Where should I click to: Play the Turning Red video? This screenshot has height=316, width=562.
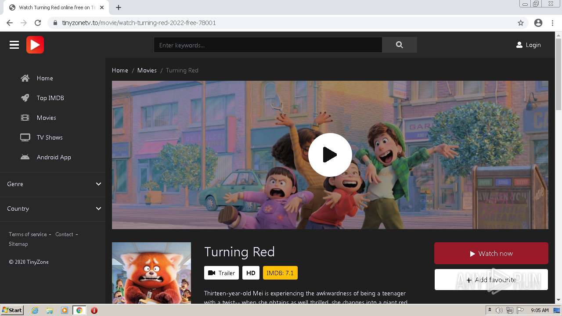330,155
